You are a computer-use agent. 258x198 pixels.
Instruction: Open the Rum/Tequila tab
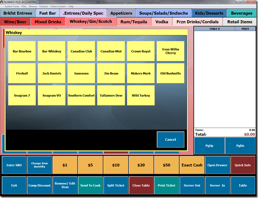coord(134,22)
